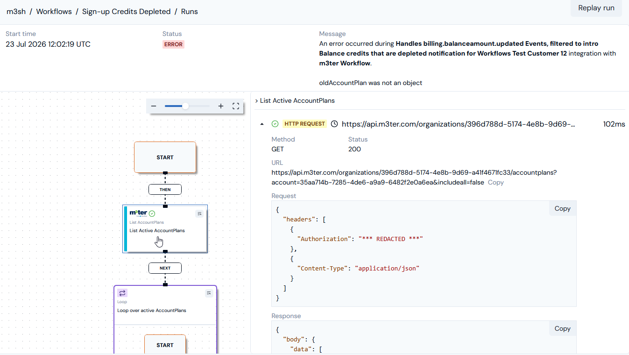Copy the Response JSON block

point(563,328)
